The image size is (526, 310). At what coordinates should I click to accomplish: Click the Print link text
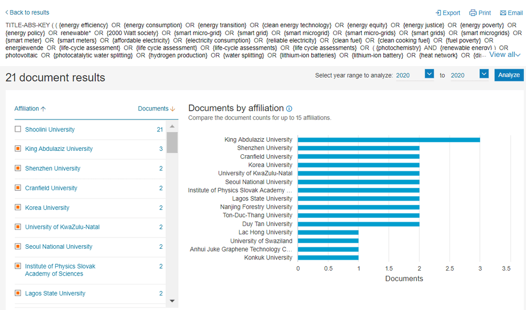click(485, 13)
